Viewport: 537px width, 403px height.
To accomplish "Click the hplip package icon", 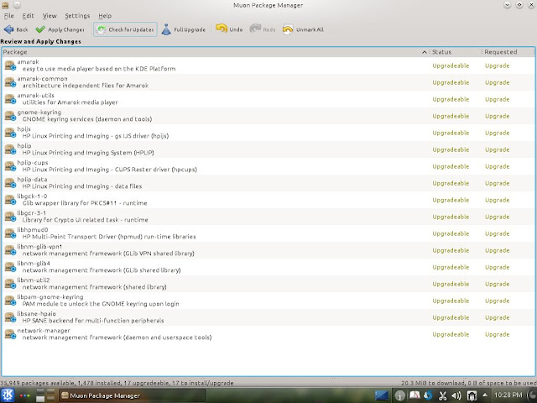I will pyautogui.click(x=10, y=149).
